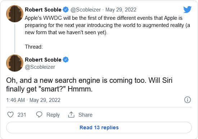The width and height of the screenshot is (198, 139).
Task: Open the second tweet's profile avatar
Action: pyautogui.click(x=15, y=63)
